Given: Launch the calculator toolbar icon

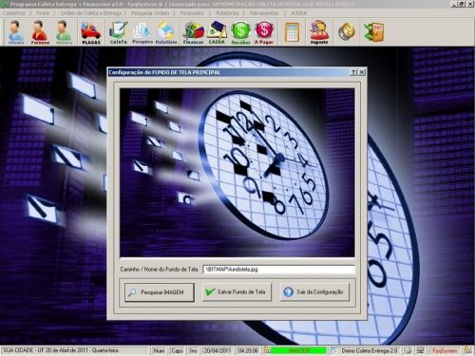Looking at the screenshot, I should (292, 32).
